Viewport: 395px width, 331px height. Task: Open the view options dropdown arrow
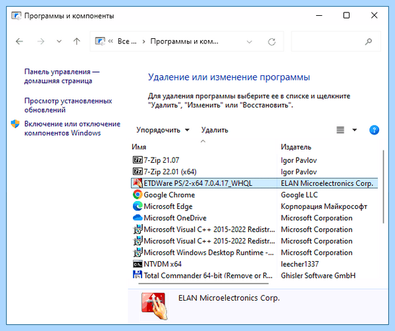[x=354, y=130]
